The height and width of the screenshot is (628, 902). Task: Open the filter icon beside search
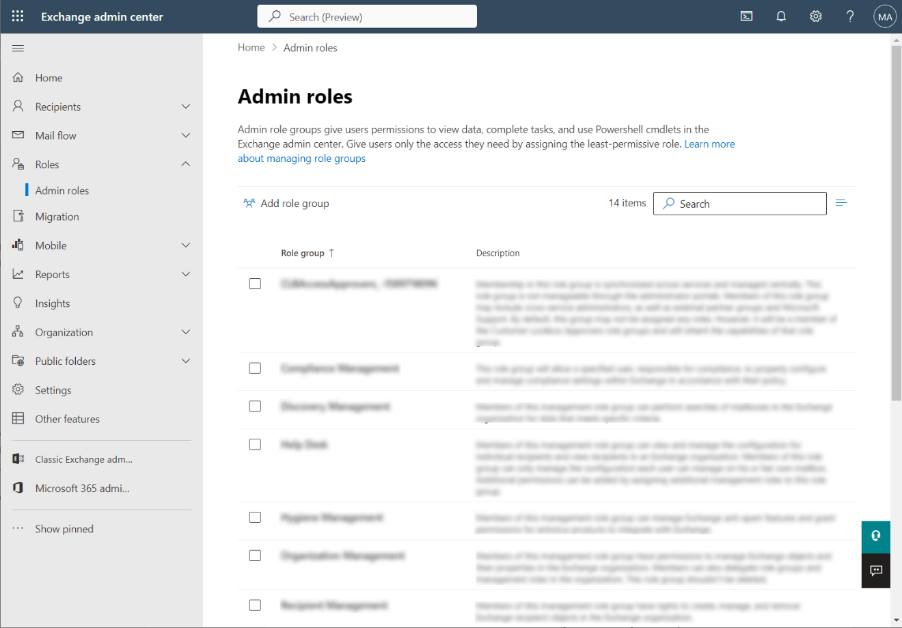pyautogui.click(x=841, y=202)
